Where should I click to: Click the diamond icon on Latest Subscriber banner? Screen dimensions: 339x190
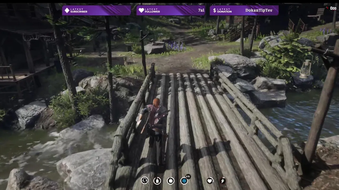tap(67, 10)
